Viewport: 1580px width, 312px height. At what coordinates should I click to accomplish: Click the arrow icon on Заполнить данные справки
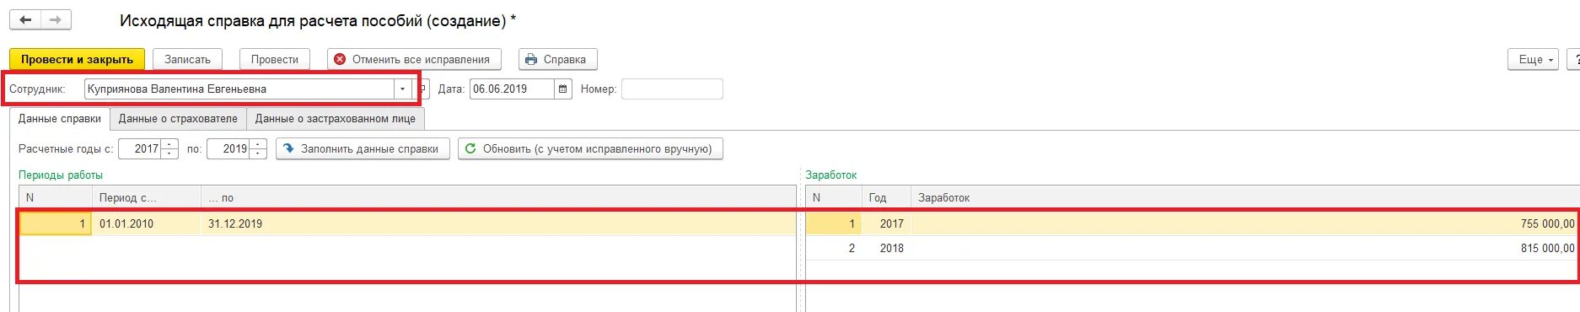[x=288, y=148]
